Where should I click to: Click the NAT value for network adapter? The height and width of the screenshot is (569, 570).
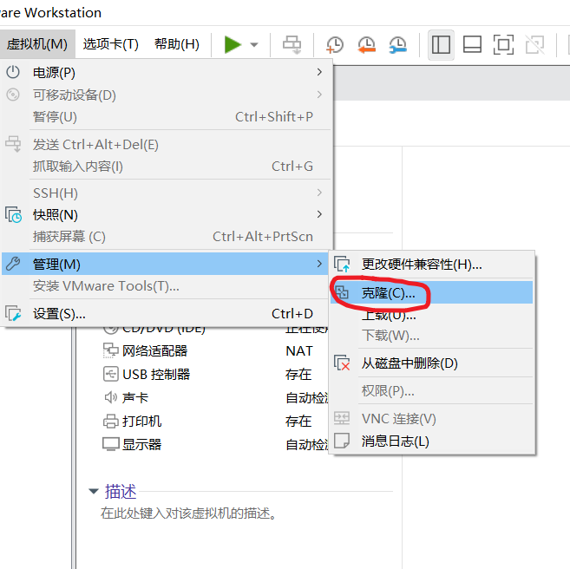coord(299,351)
